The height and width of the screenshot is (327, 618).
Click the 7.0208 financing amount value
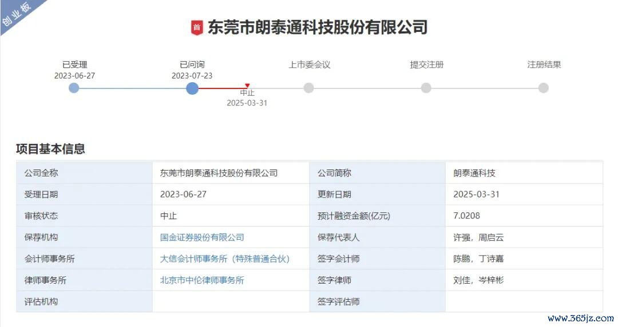pos(467,216)
